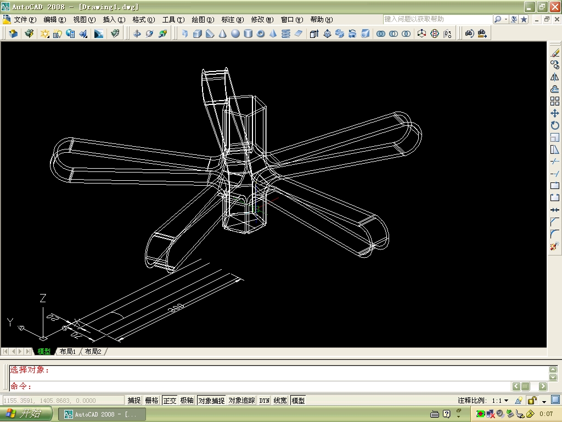Viewport: 562px width, 422px height.
Task: Open the Favorites star button
Action: (x=524, y=19)
